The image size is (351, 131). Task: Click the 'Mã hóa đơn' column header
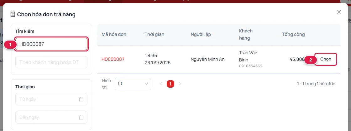(x=114, y=34)
